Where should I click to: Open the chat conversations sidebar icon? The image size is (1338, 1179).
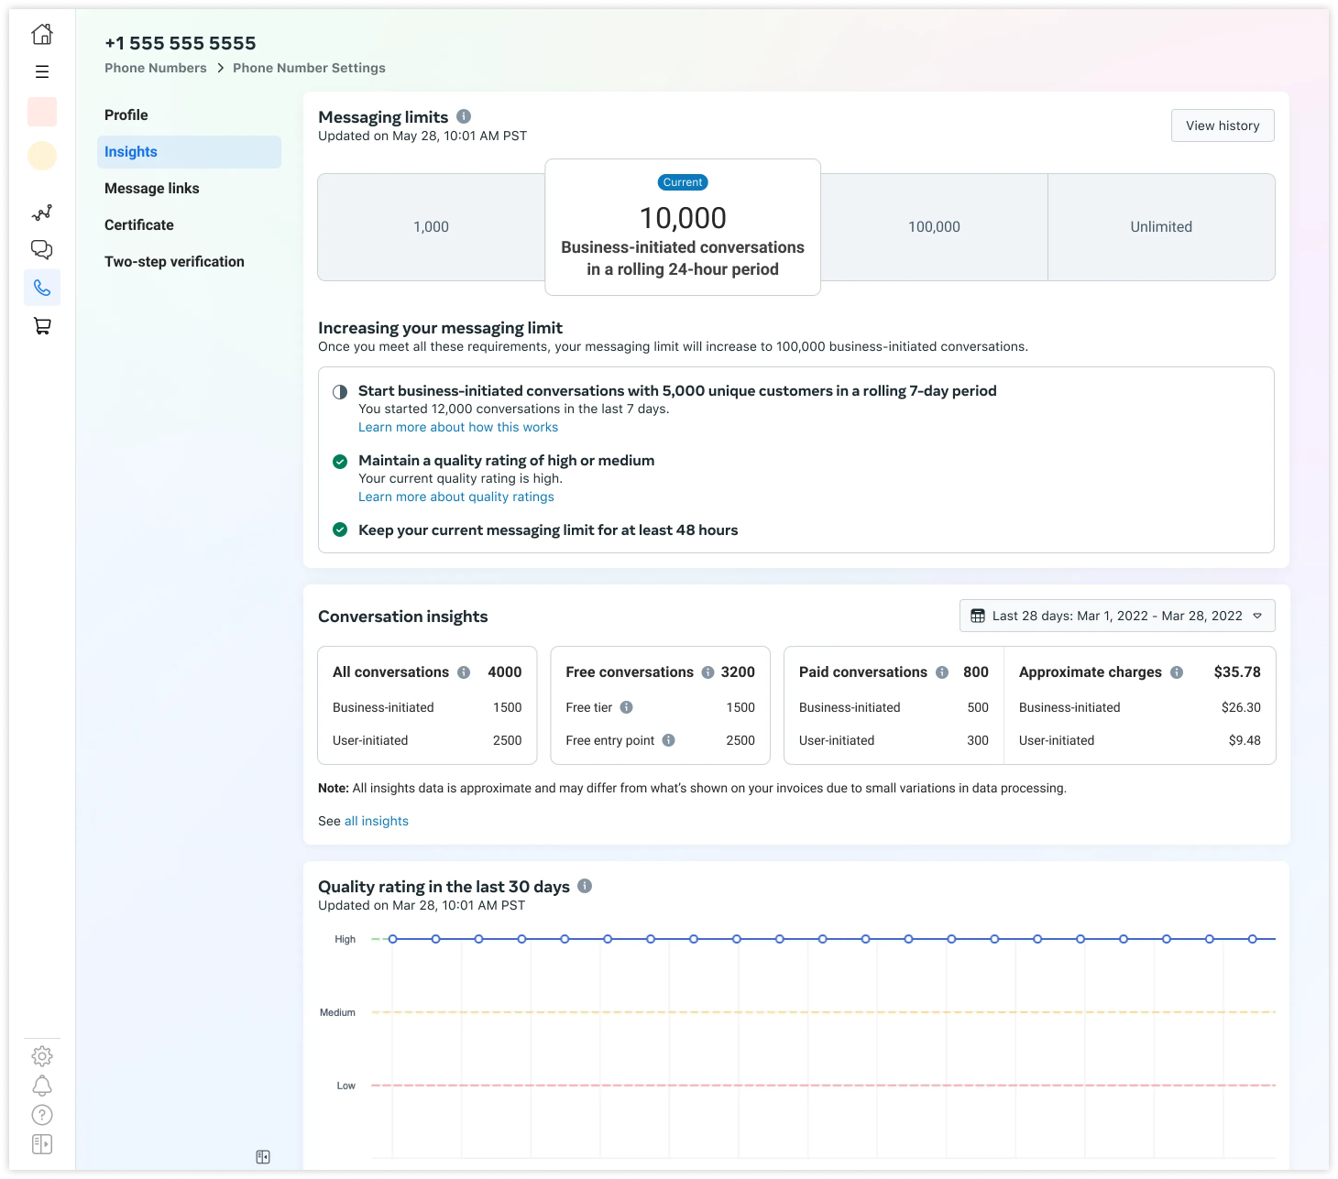pyautogui.click(x=42, y=250)
